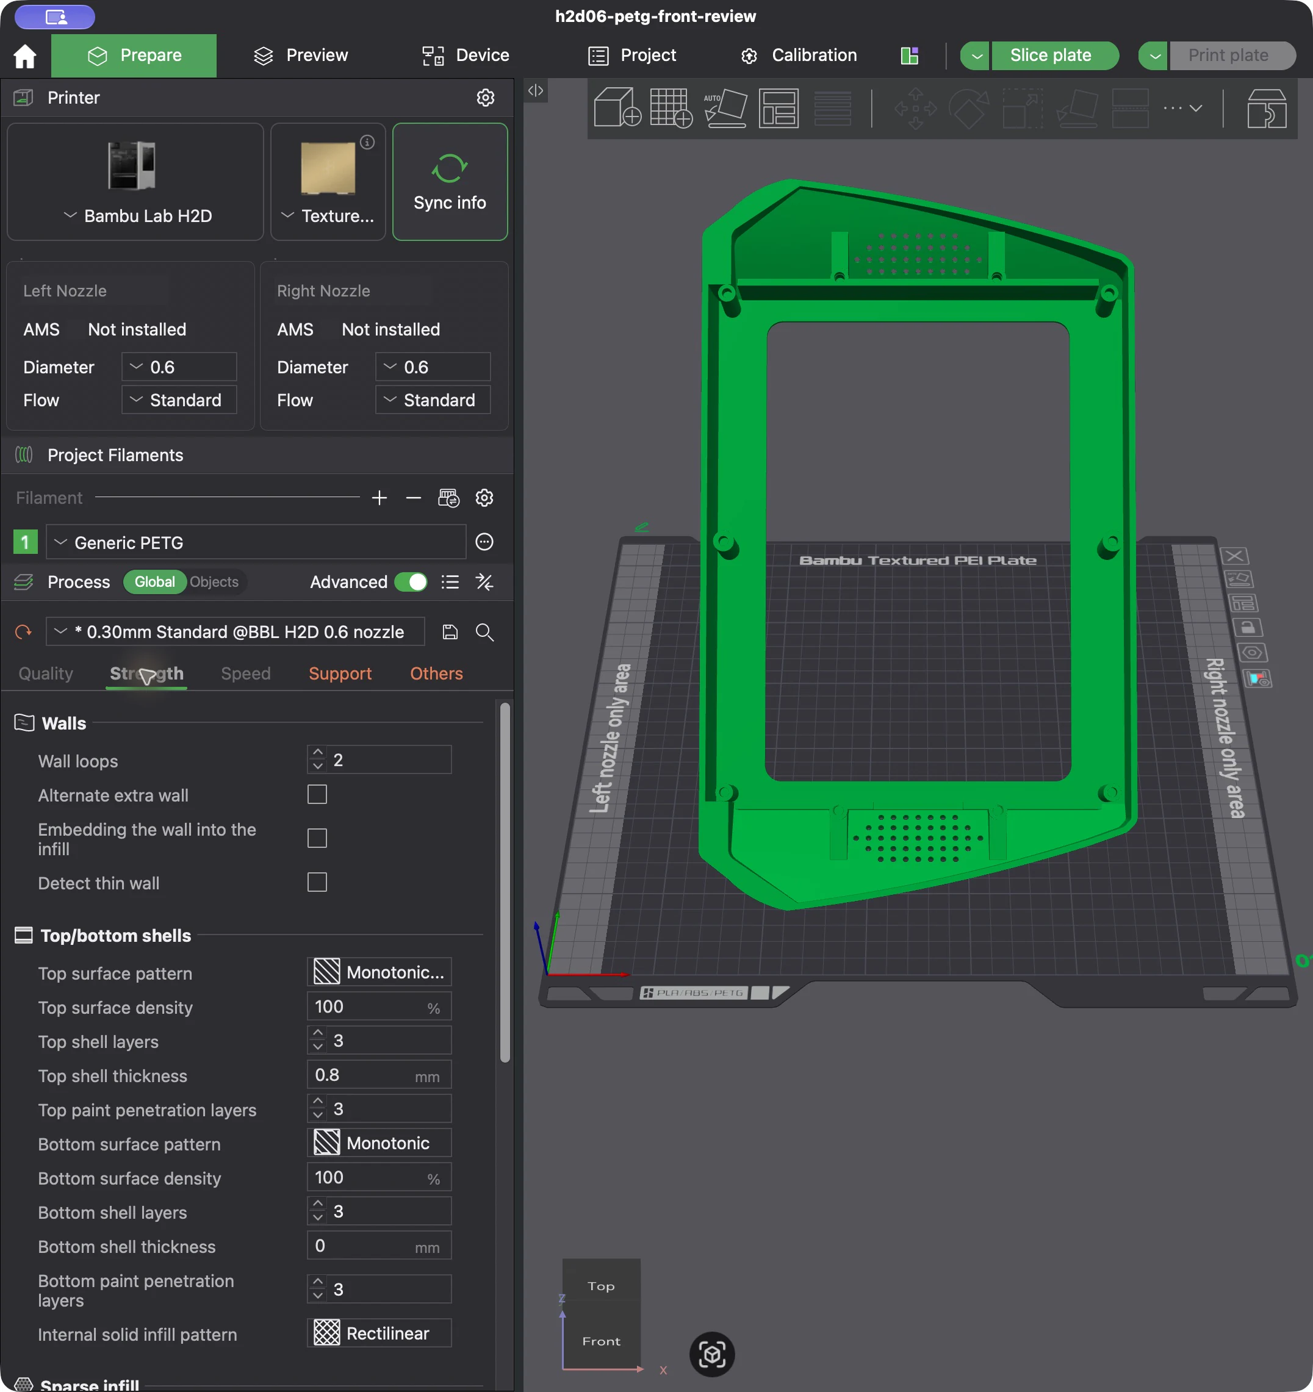Open the Generic PETG filament dropdown
The height and width of the screenshot is (1392, 1313).
(256, 542)
